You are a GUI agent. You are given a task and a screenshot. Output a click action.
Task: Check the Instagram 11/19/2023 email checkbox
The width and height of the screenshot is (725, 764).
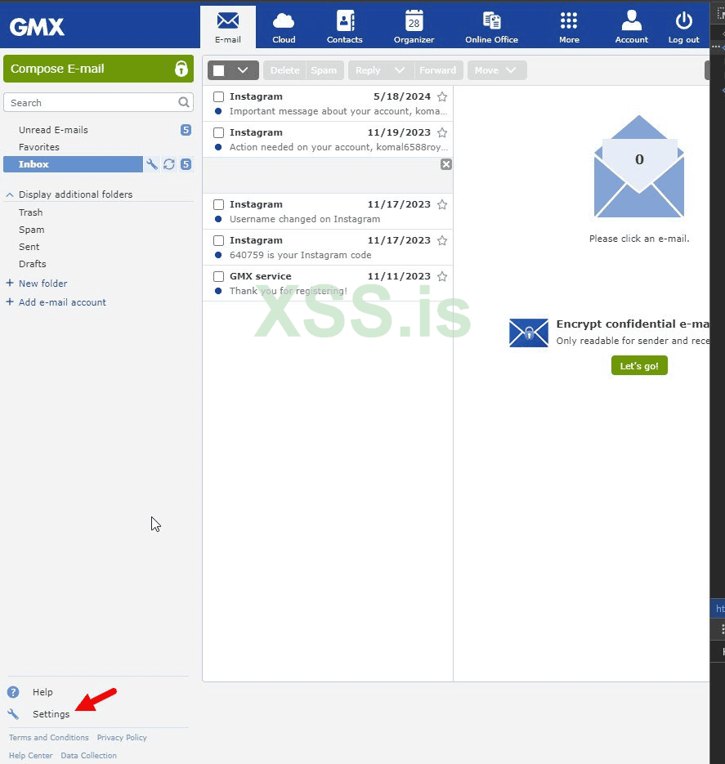coord(219,132)
